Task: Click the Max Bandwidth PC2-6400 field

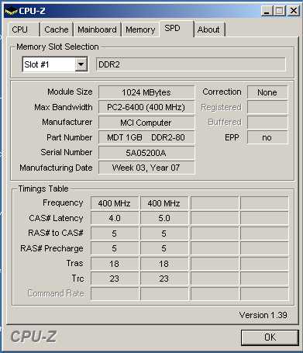Action: point(146,107)
